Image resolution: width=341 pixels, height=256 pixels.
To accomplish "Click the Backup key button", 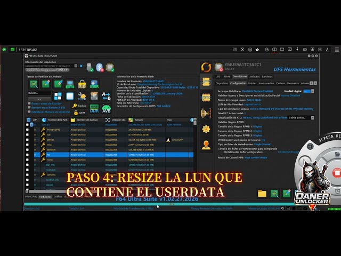I will pyautogui.click(x=79, y=106).
